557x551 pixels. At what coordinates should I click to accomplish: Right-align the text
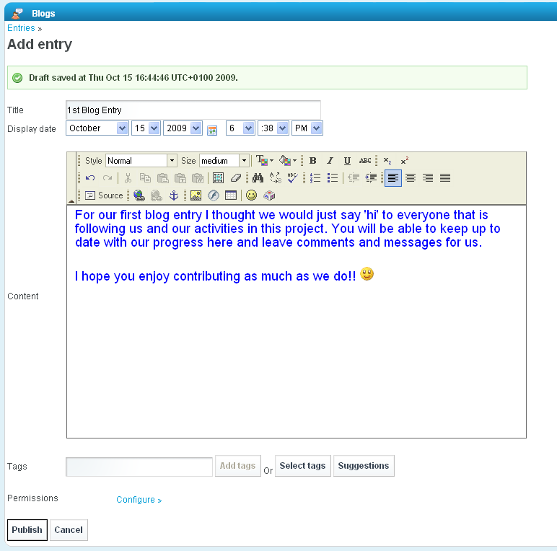pyautogui.click(x=428, y=178)
